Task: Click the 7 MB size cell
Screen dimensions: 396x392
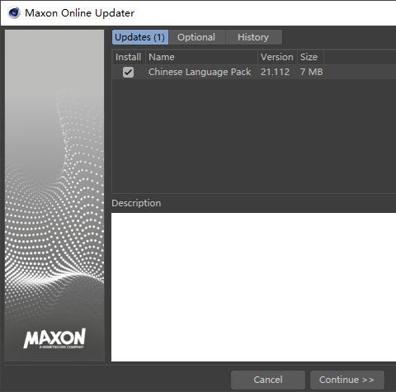Action: pyautogui.click(x=311, y=72)
